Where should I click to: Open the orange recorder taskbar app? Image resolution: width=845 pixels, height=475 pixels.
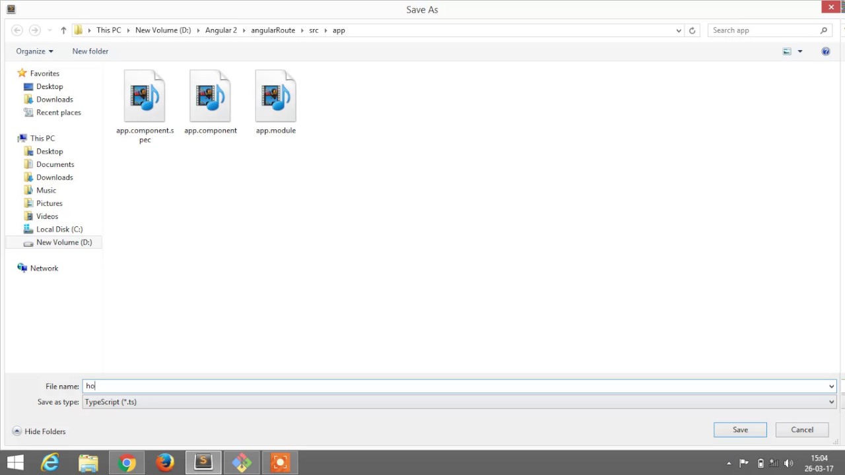coord(280,463)
